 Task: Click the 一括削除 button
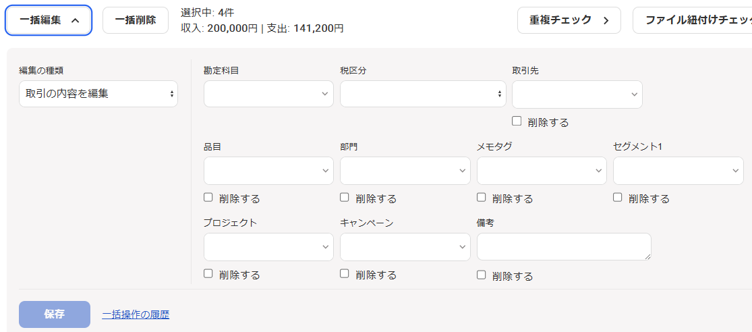pyautogui.click(x=136, y=20)
